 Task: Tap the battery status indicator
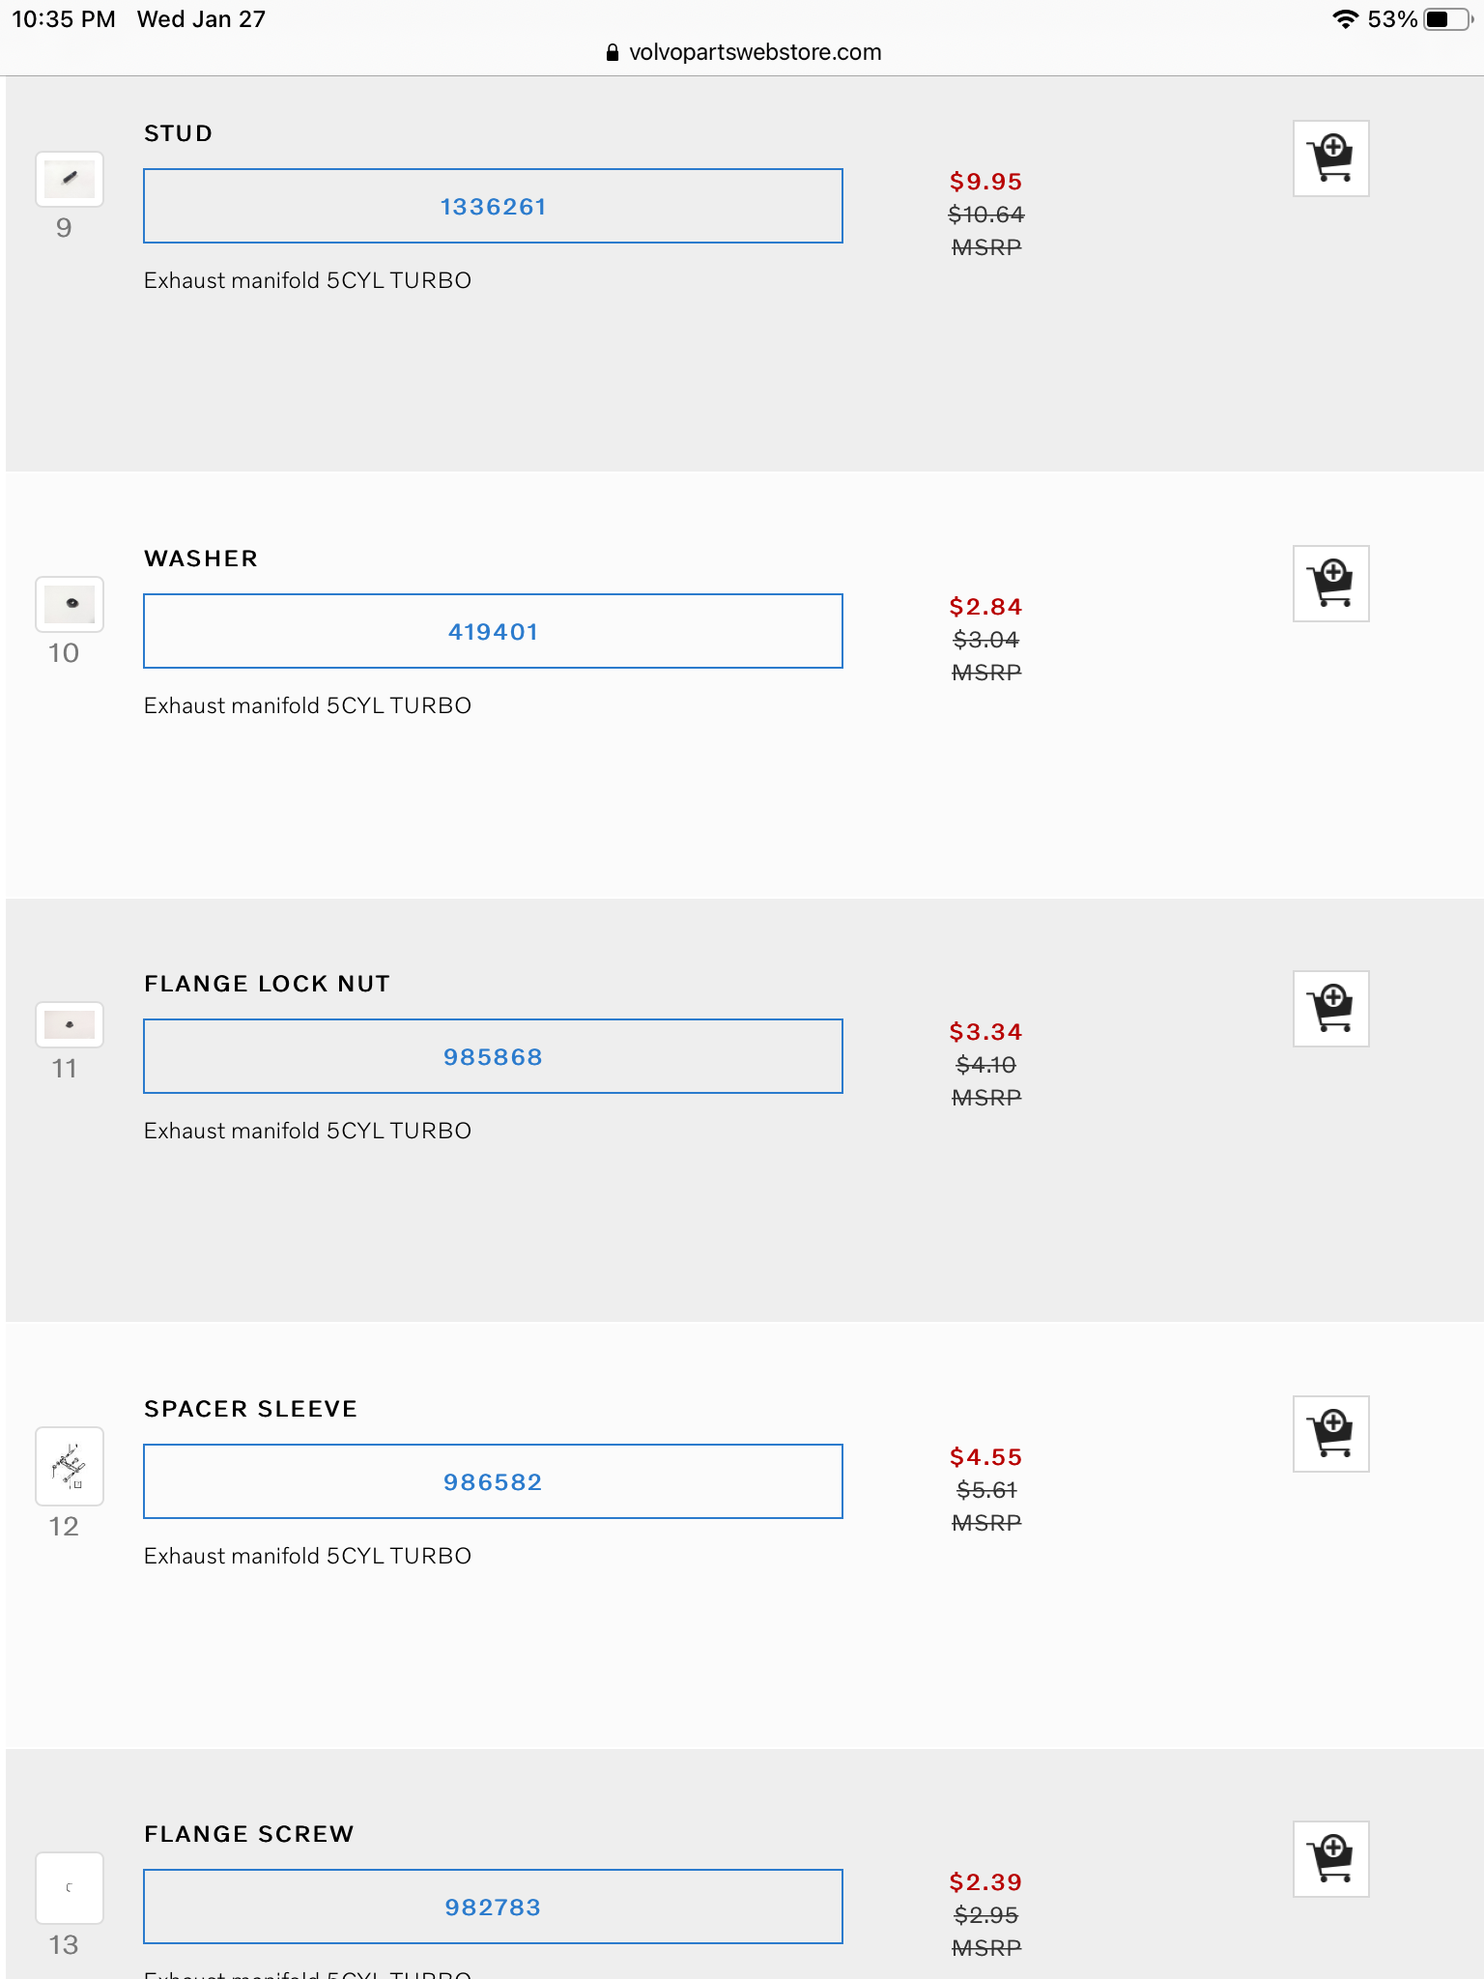[x=1446, y=19]
